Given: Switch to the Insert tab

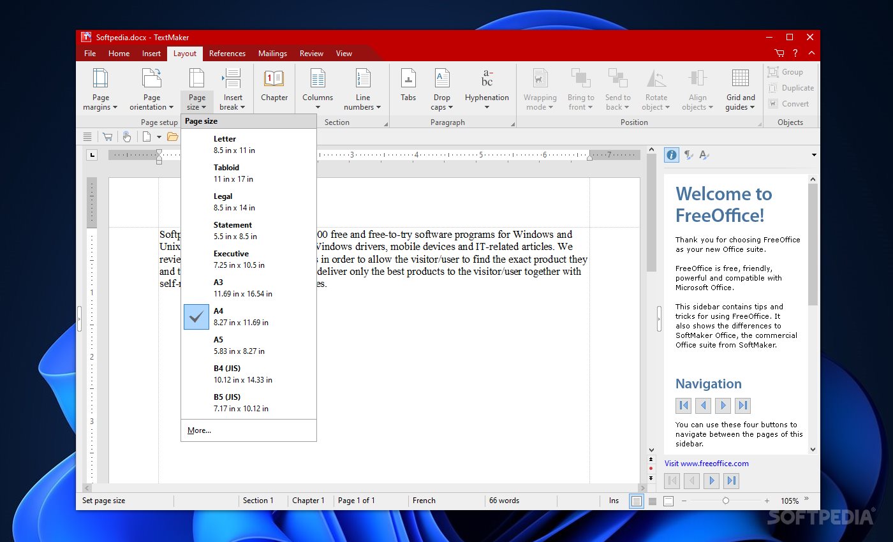Looking at the screenshot, I should 152,54.
